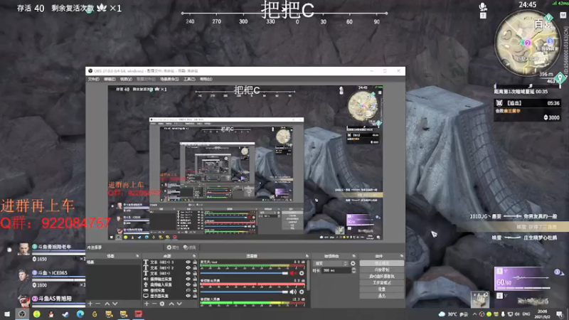569x320 pixels.
Task: Move the selected source down
Action: tap(179, 304)
